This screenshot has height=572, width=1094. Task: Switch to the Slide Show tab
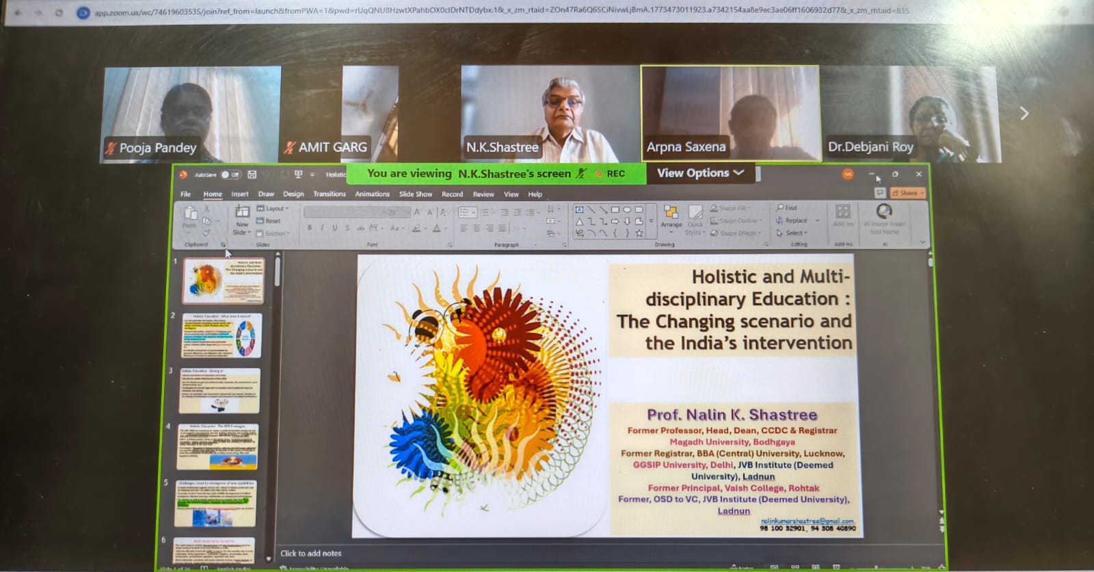[416, 194]
